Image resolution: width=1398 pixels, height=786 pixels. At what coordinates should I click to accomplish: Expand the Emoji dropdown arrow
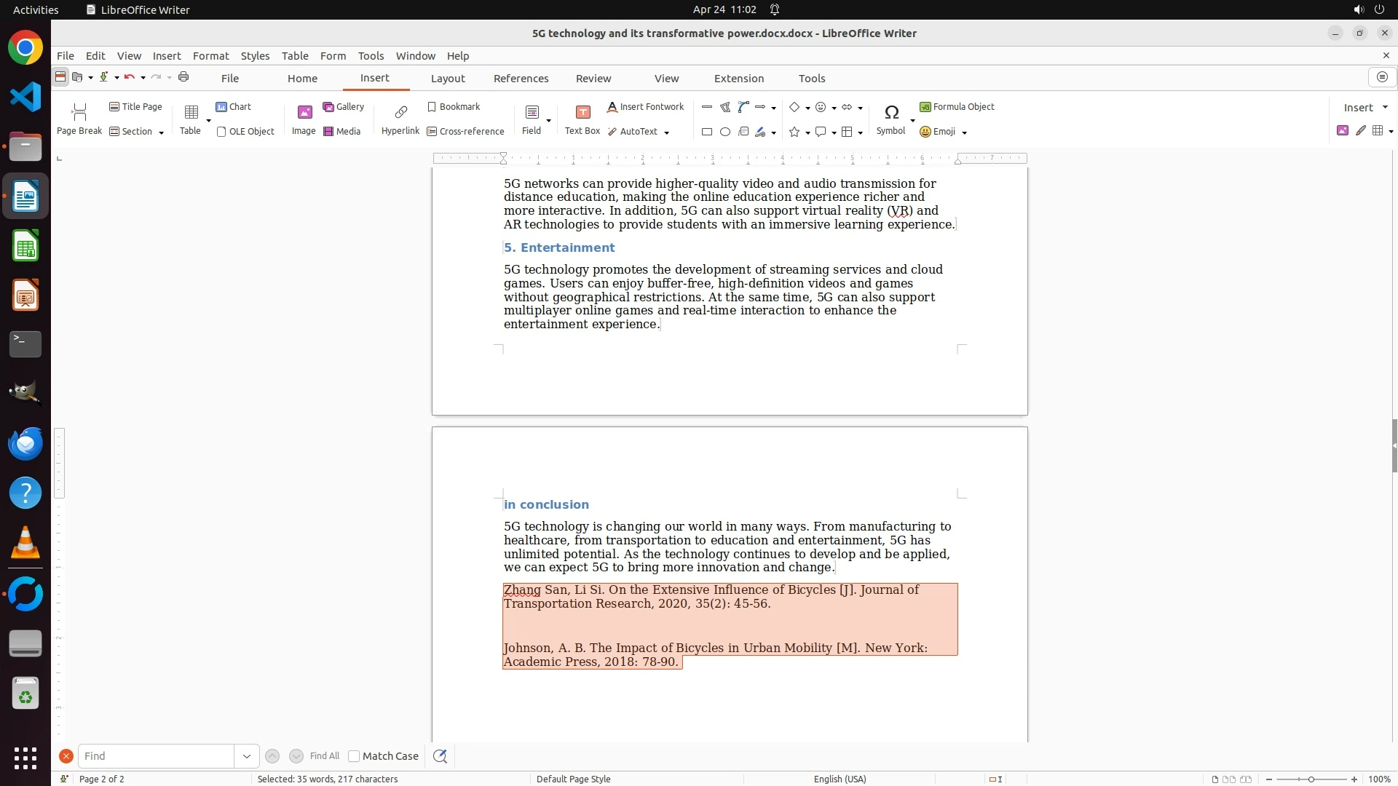pyautogui.click(x=964, y=132)
